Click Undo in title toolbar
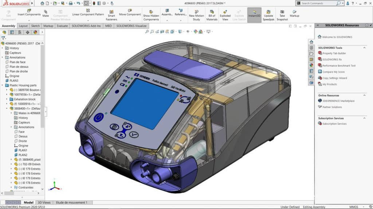373x209 pixels. [78, 3]
